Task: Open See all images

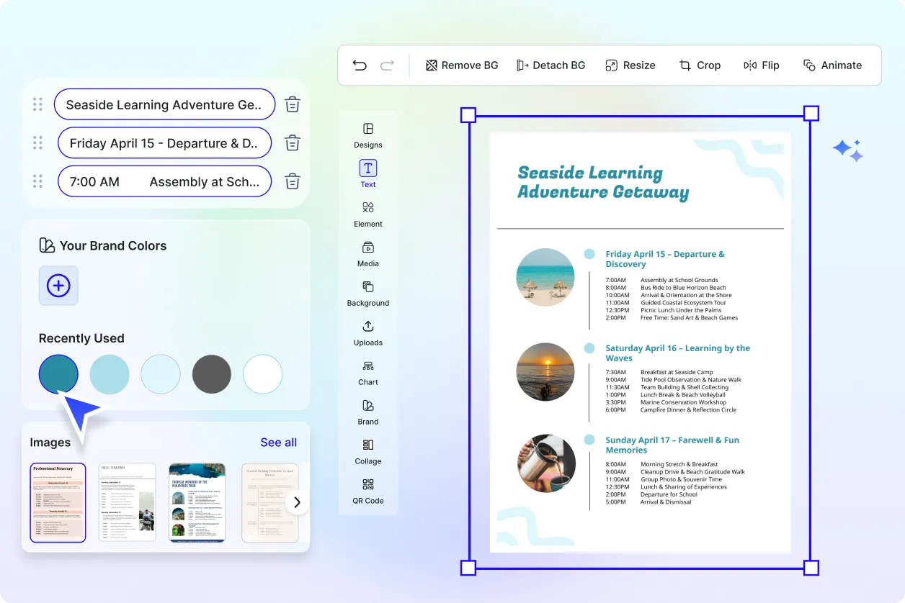Action: [278, 442]
